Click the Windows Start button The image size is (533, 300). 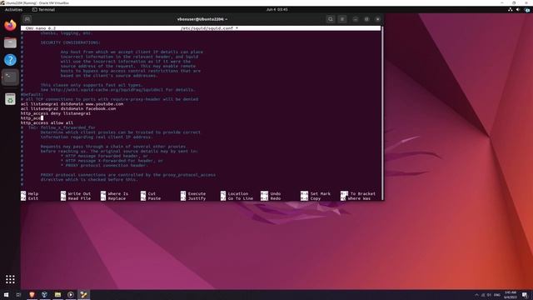tap(6, 294)
